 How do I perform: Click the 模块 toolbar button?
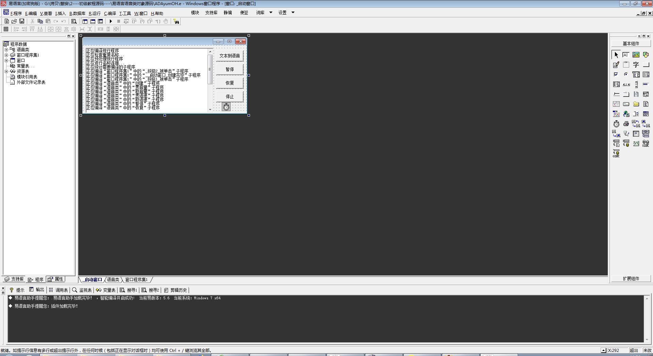click(195, 13)
